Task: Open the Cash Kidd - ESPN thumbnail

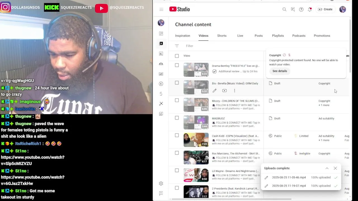Action: [196, 140]
